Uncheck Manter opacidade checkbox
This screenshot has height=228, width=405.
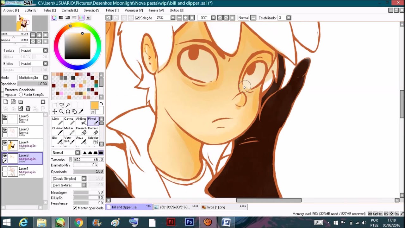click(x=75, y=208)
